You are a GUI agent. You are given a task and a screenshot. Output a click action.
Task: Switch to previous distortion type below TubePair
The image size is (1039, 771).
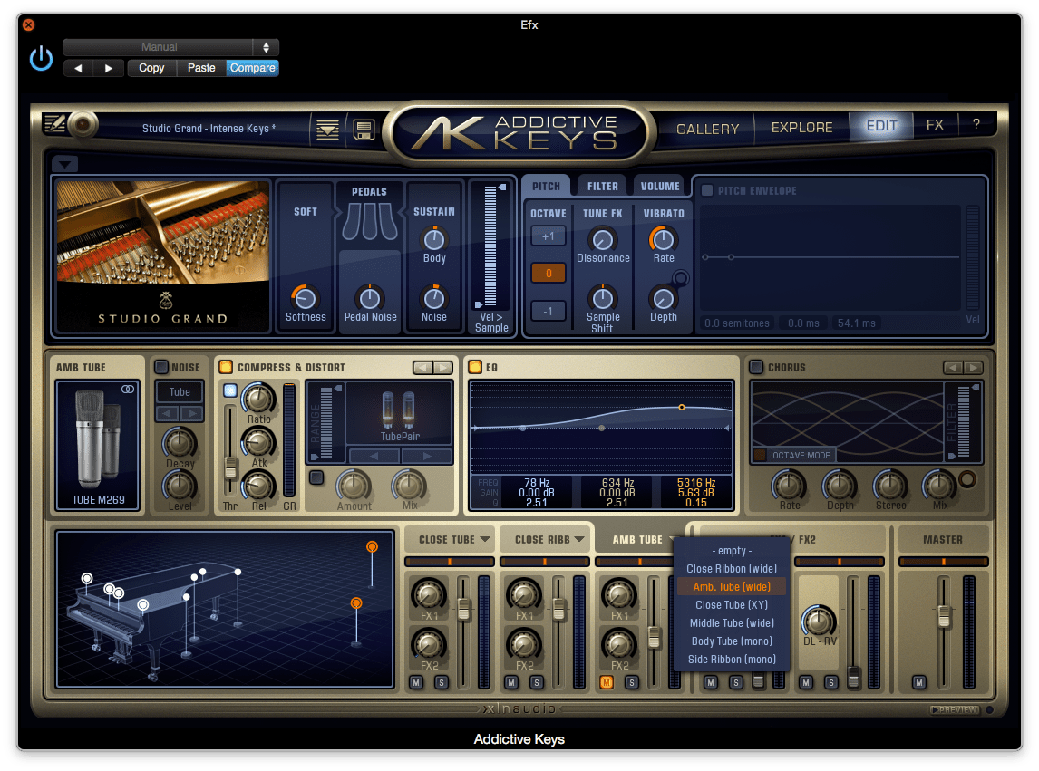click(374, 456)
